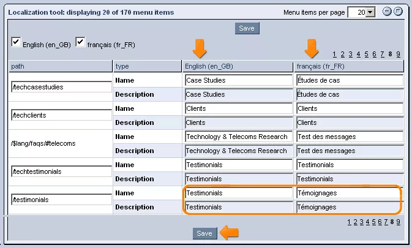Go to page 7 in bottom pagination

(x=386, y=222)
